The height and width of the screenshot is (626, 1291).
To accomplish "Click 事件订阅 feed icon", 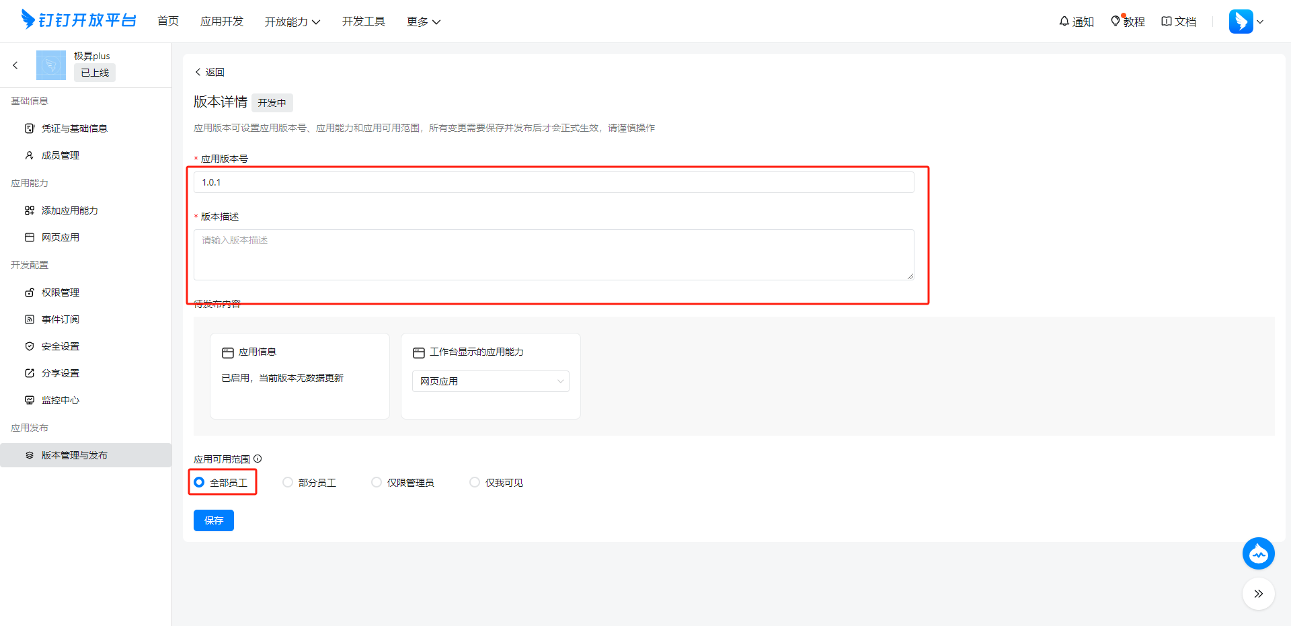I will (x=30, y=319).
